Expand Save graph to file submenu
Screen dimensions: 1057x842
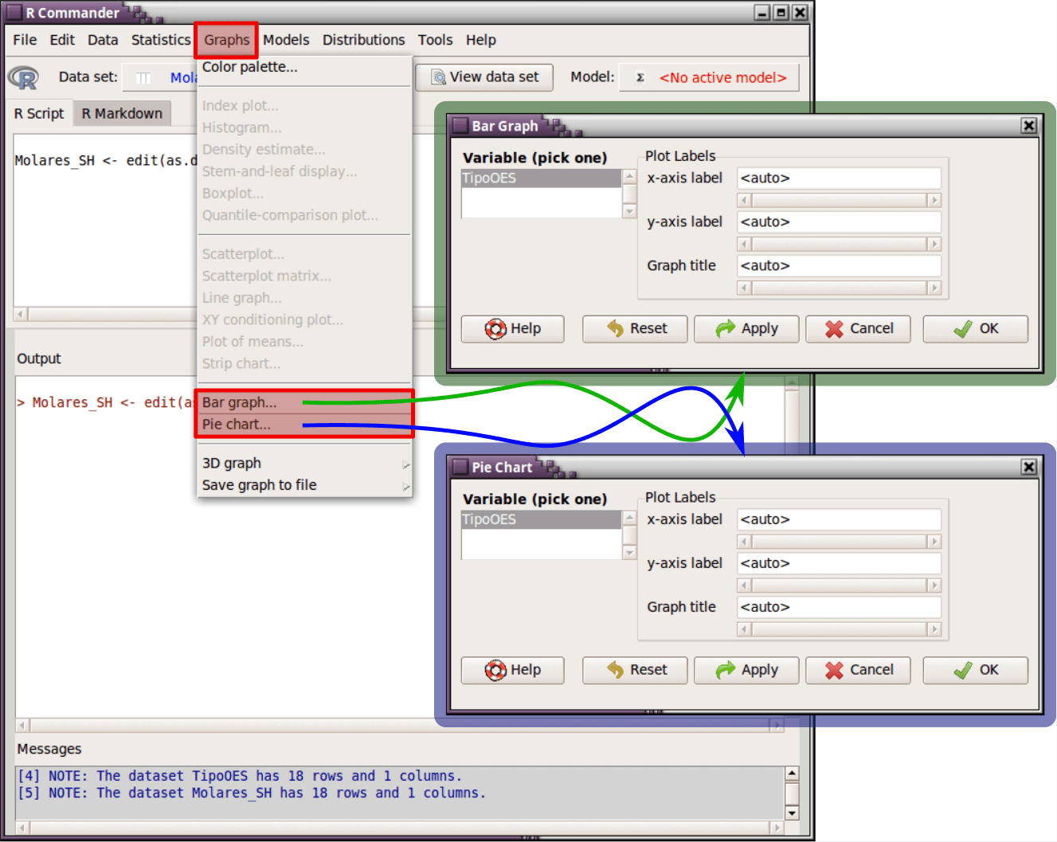click(x=304, y=485)
